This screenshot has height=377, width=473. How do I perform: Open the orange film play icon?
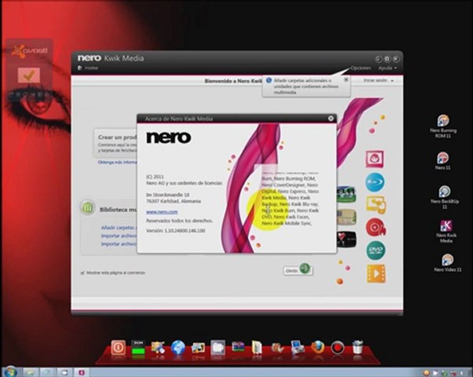(x=376, y=273)
